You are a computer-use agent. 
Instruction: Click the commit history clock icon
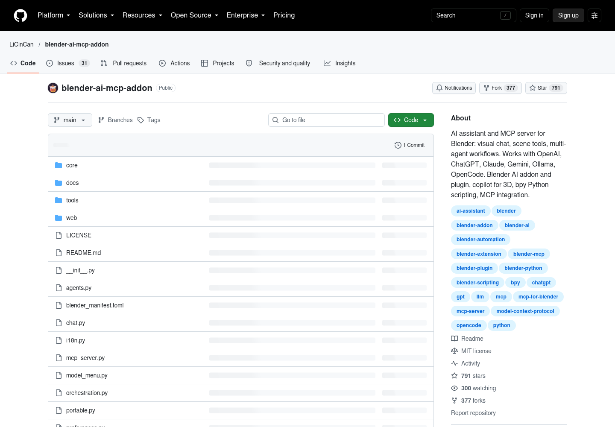click(x=398, y=145)
